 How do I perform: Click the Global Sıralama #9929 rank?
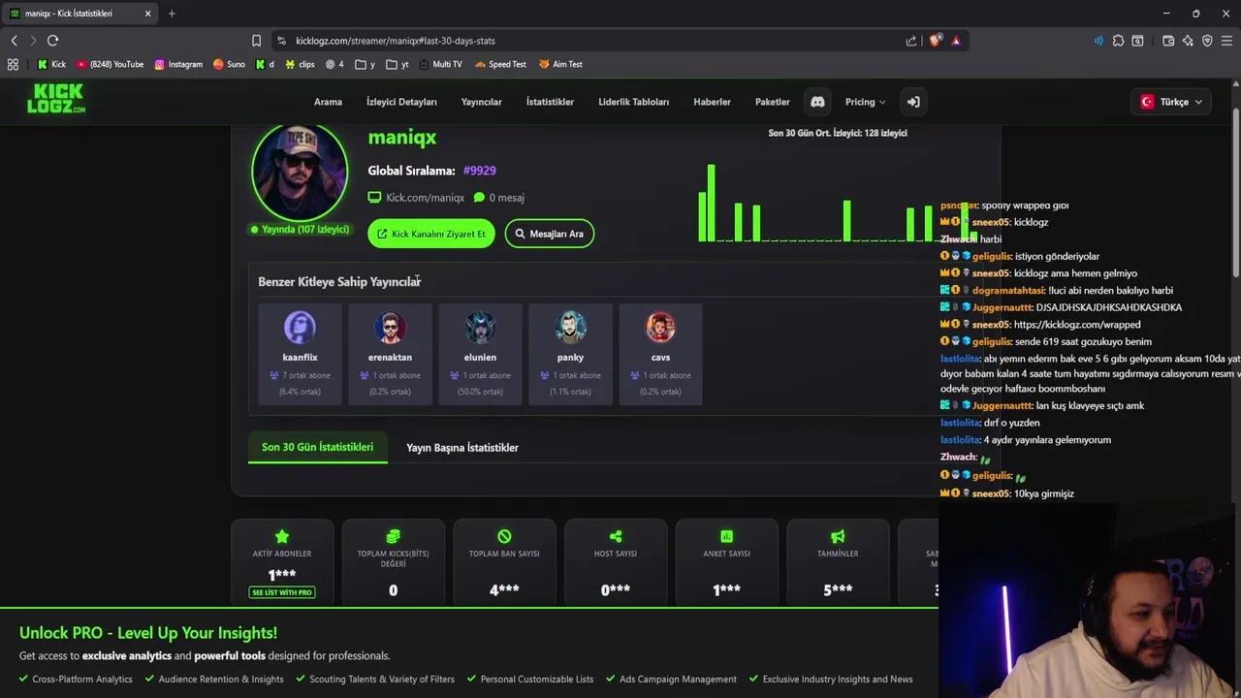pyautogui.click(x=479, y=171)
